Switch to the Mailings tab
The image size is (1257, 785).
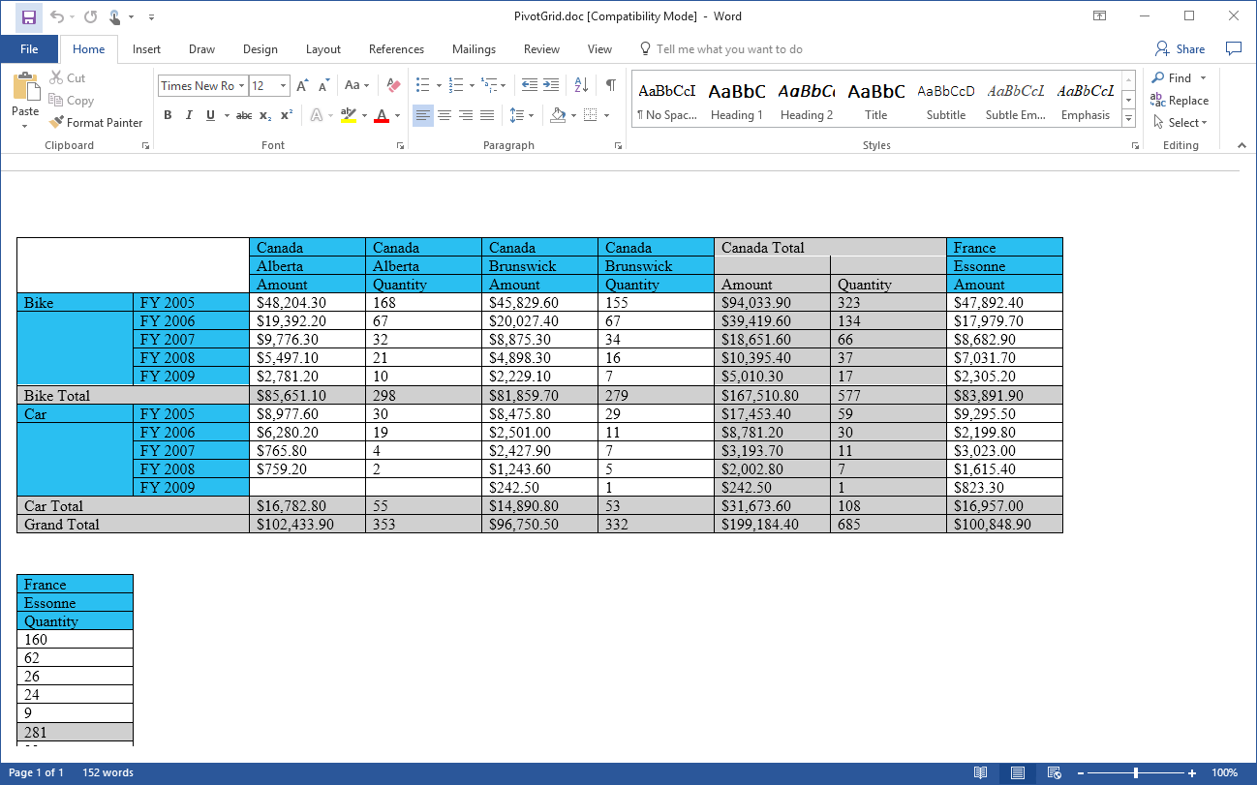tap(474, 49)
